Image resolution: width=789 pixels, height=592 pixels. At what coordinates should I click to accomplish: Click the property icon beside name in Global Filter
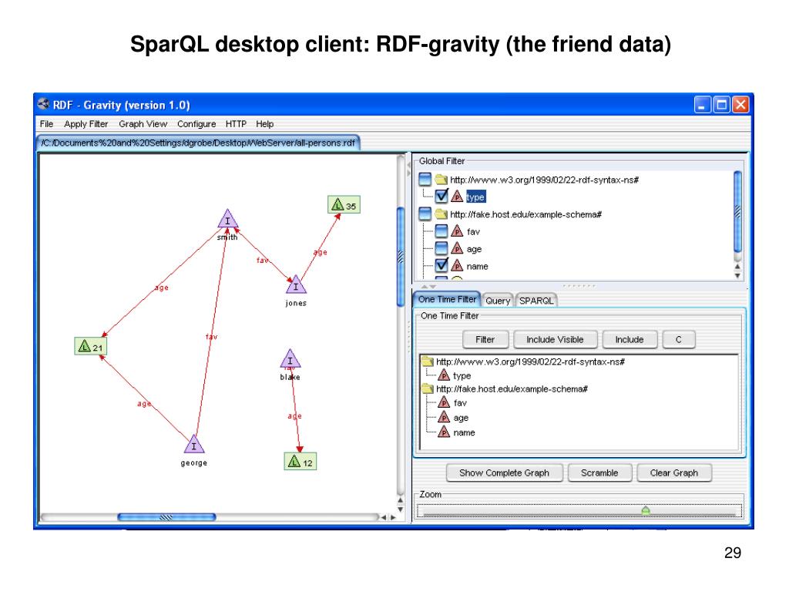click(457, 265)
